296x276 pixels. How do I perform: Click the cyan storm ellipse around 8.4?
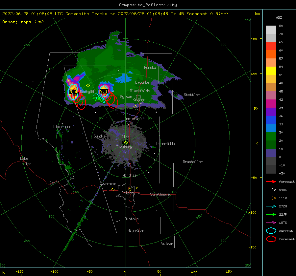pos(73,92)
